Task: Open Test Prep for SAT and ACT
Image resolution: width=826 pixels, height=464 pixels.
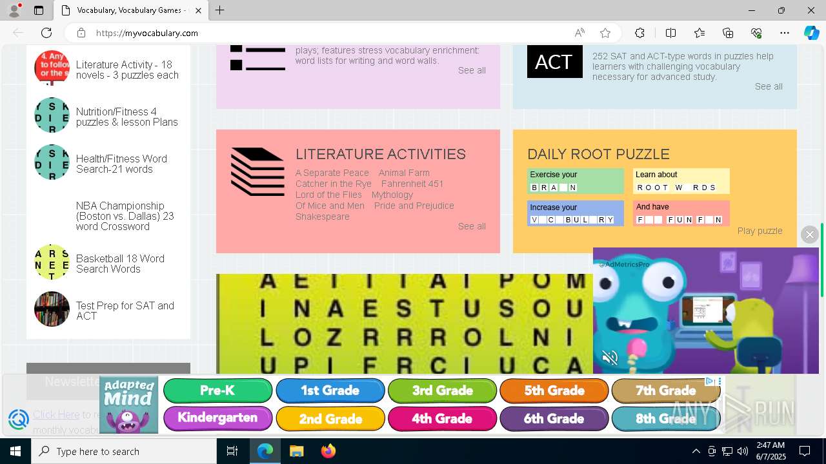Action: pos(125,311)
